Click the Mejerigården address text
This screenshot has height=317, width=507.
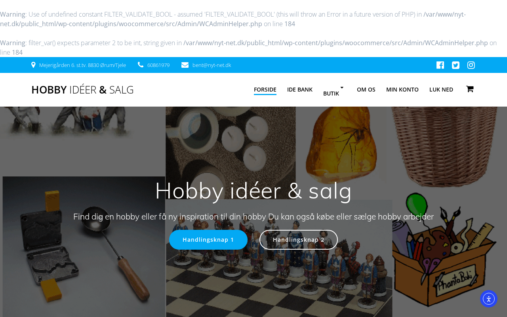[x=82, y=65]
